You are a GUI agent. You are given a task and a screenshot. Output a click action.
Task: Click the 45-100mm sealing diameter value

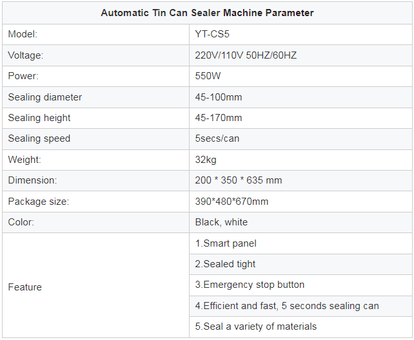(x=219, y=97)
